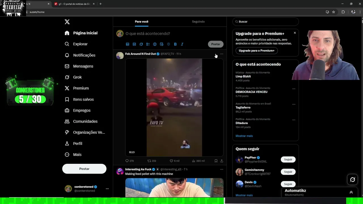Bookmark this page with star icon

(x=334, y=12)
